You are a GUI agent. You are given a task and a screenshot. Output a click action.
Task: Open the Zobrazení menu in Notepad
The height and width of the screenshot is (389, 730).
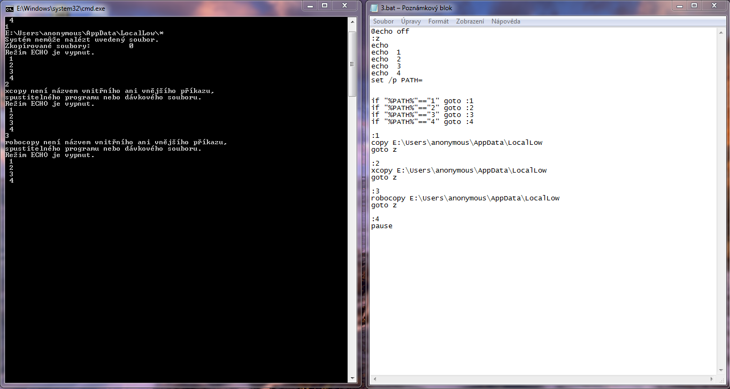pyautogui.click(x=470, y=21)
